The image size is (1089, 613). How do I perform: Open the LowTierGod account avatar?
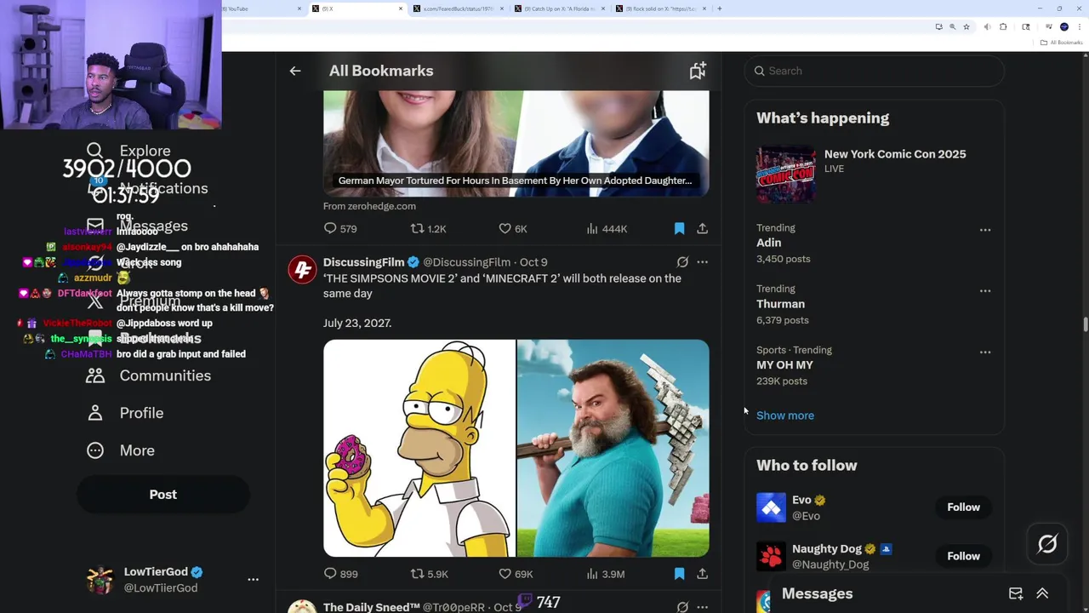point(100,580)
